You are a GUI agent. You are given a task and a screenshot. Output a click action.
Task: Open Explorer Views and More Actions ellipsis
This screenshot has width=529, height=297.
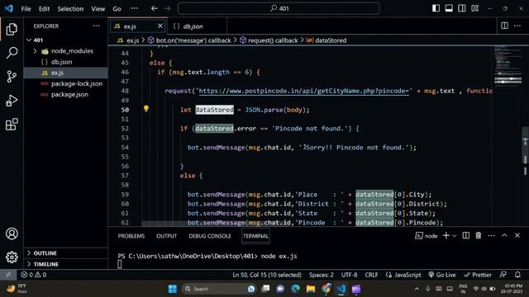96,26
